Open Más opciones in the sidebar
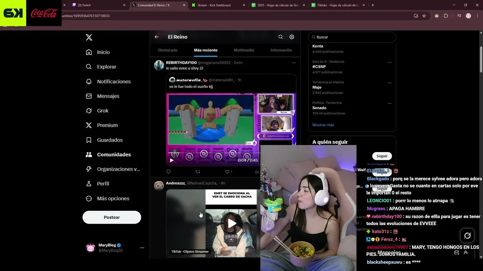Viewport: 483px width, 271px height. click(108, 198)
